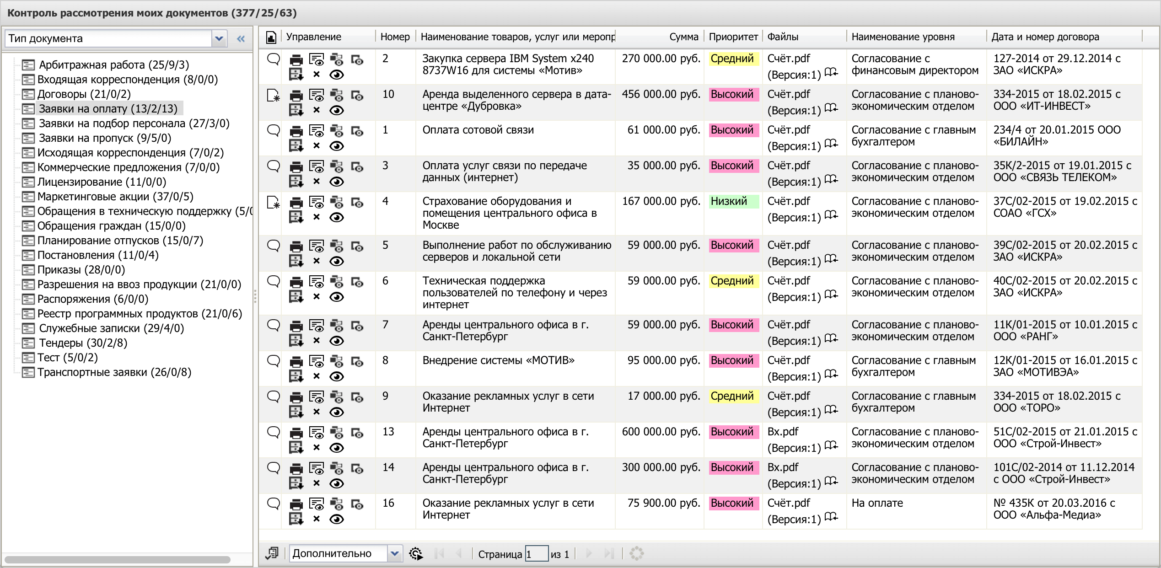Toggle eye watch icon for request number 9

coord(337,413)
